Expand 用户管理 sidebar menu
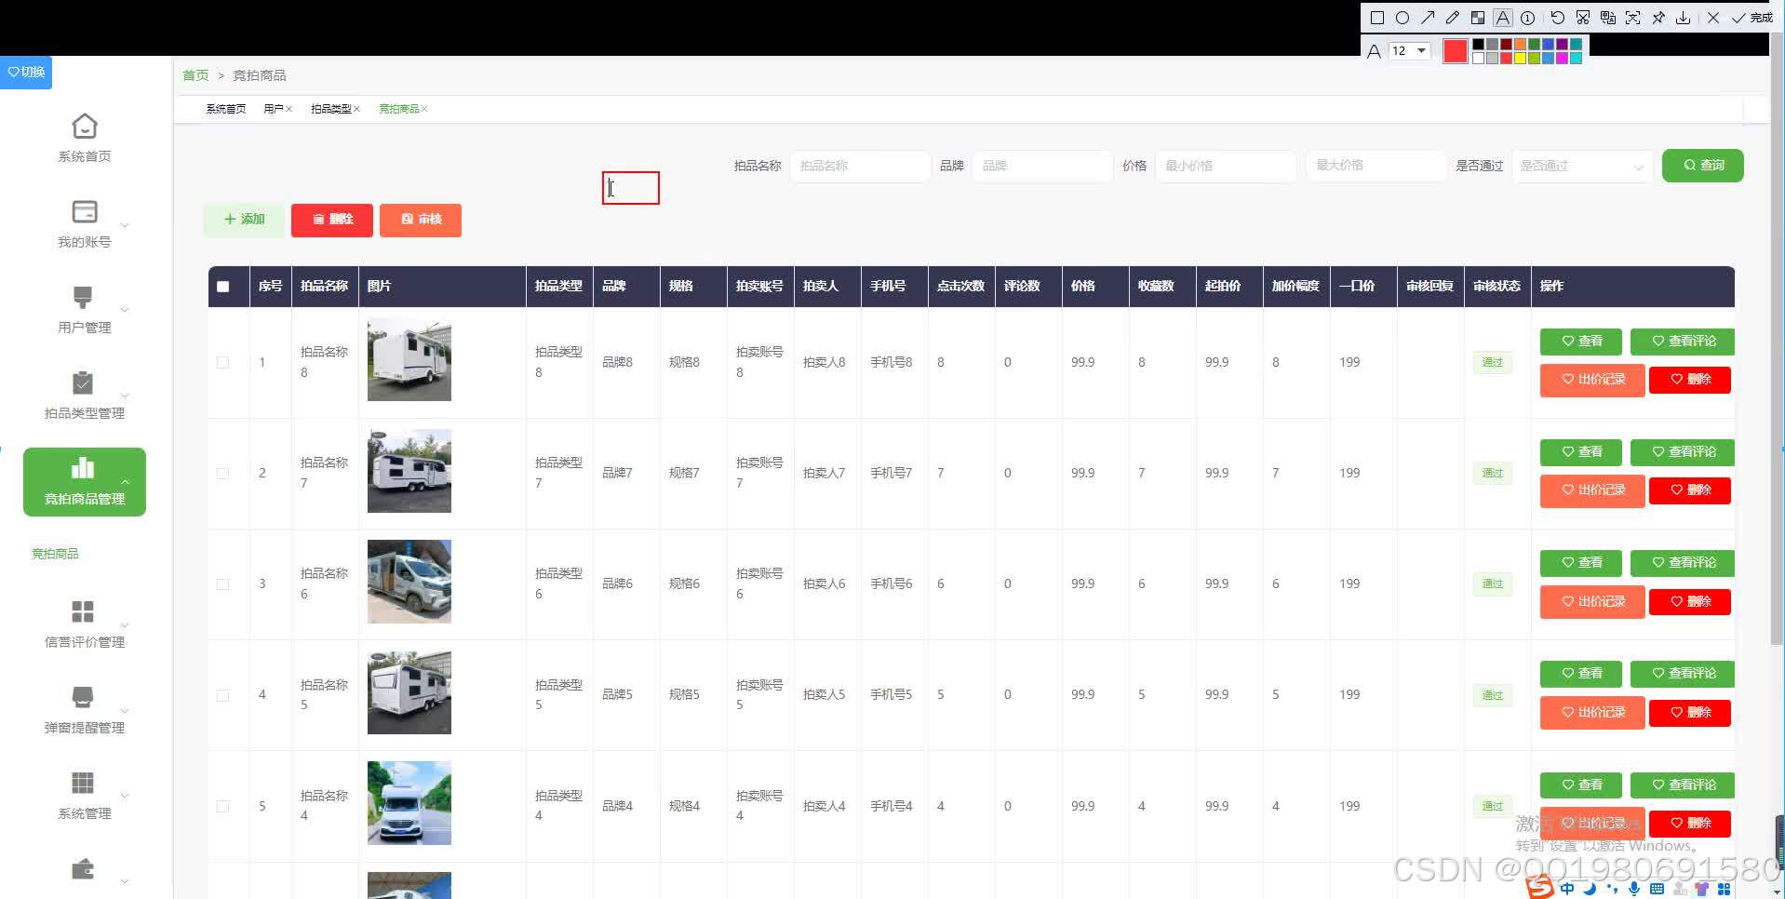 pos(85,310)
